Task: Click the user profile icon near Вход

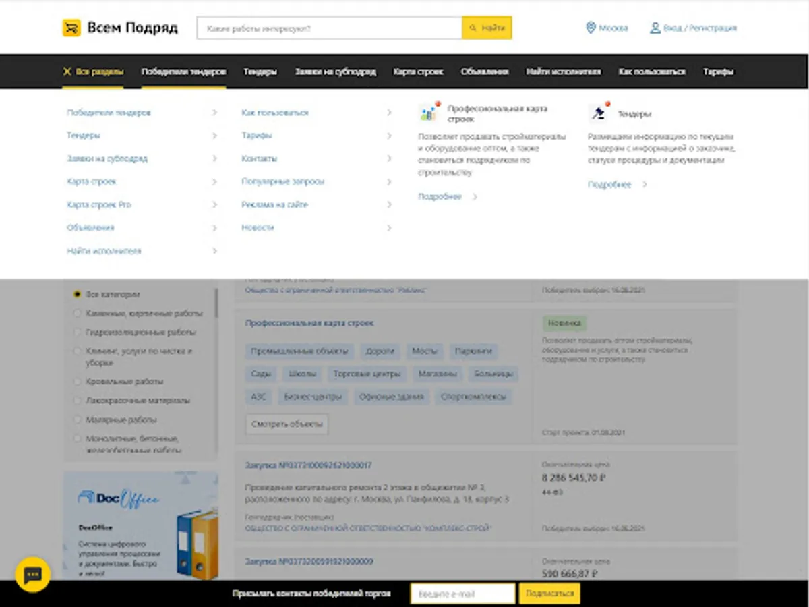Action: coord(655,28)
